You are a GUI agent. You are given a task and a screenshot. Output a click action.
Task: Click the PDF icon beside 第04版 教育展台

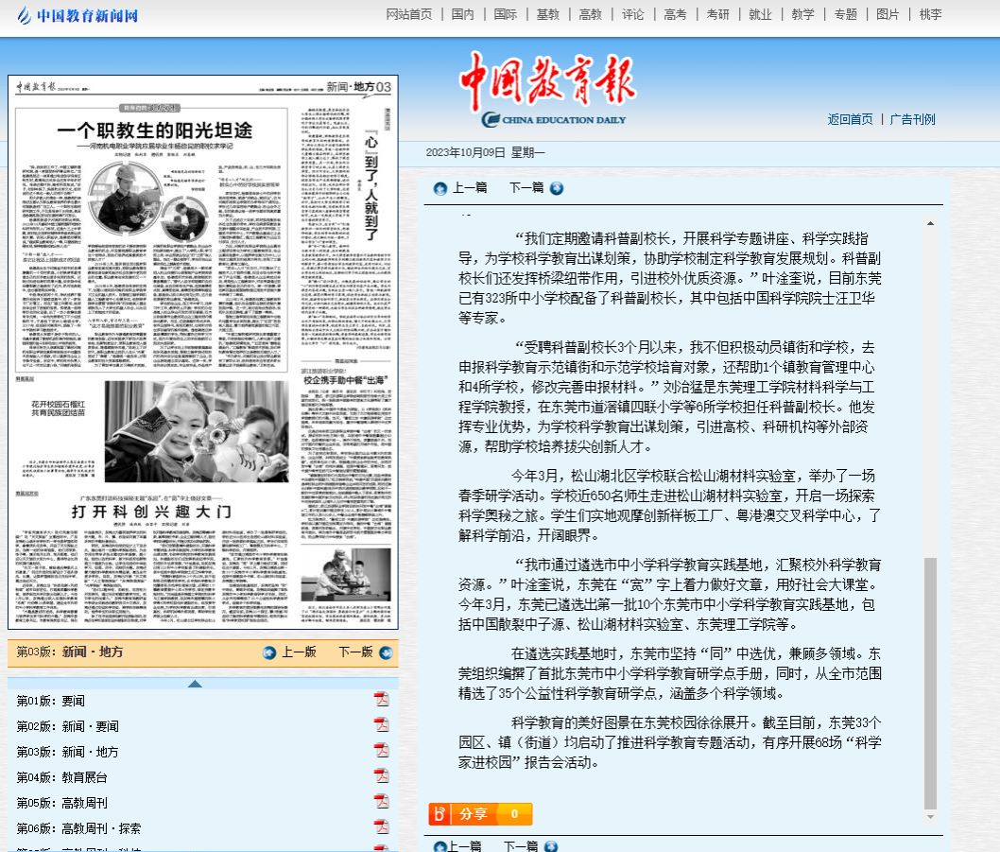tap(381, 776)
